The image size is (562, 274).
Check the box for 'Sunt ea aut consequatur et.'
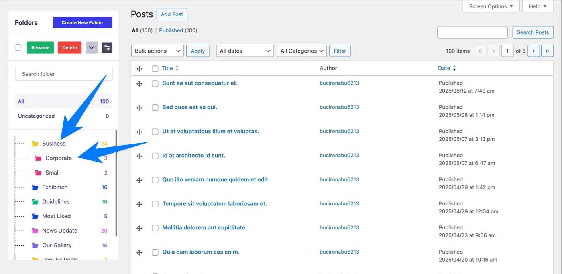pos(155,83)
